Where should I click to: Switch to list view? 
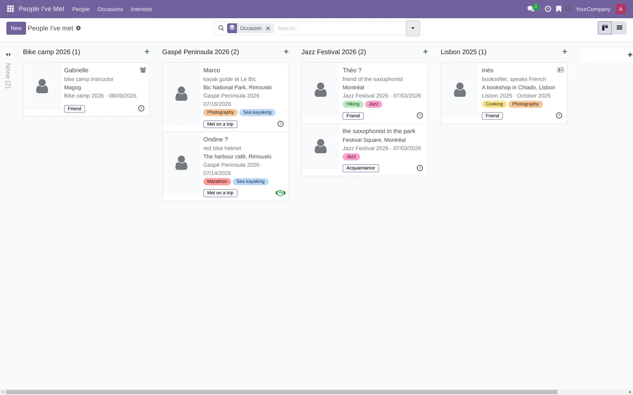click(619, 28)
